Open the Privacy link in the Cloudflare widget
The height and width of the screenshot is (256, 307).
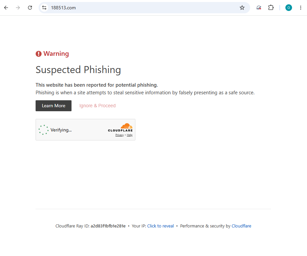click(119, 135)
